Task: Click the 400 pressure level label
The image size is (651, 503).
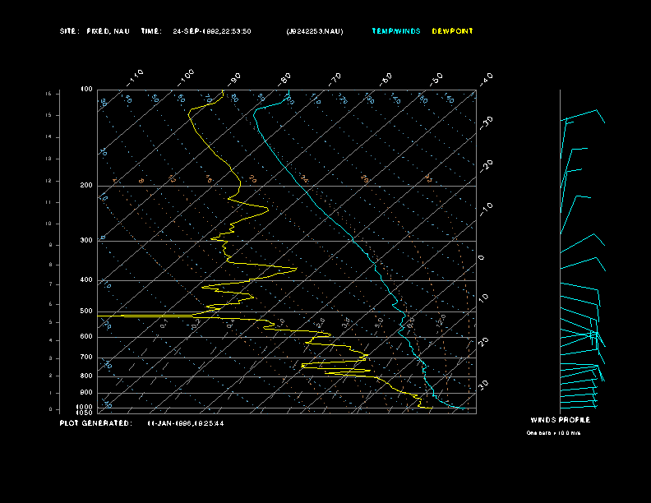Action: click(86, 280)
